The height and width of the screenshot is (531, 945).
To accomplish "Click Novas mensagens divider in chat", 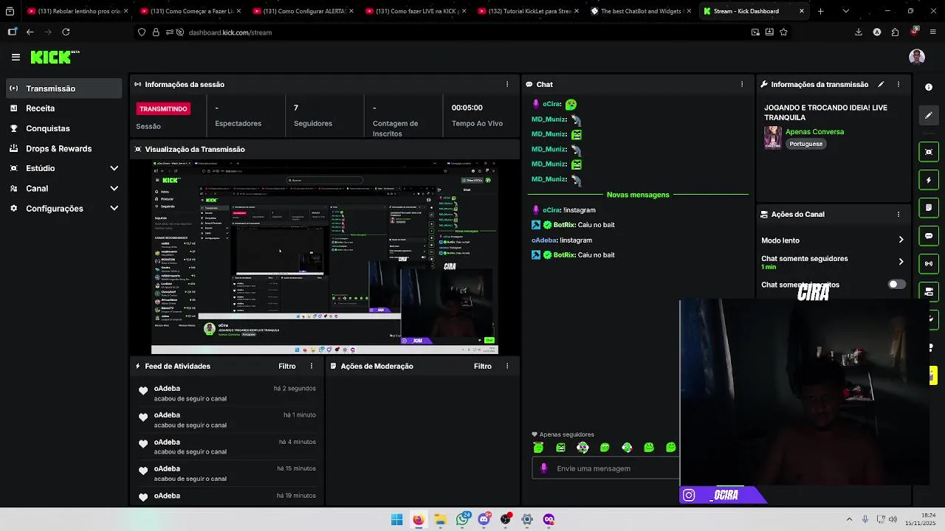I will 638,195.
